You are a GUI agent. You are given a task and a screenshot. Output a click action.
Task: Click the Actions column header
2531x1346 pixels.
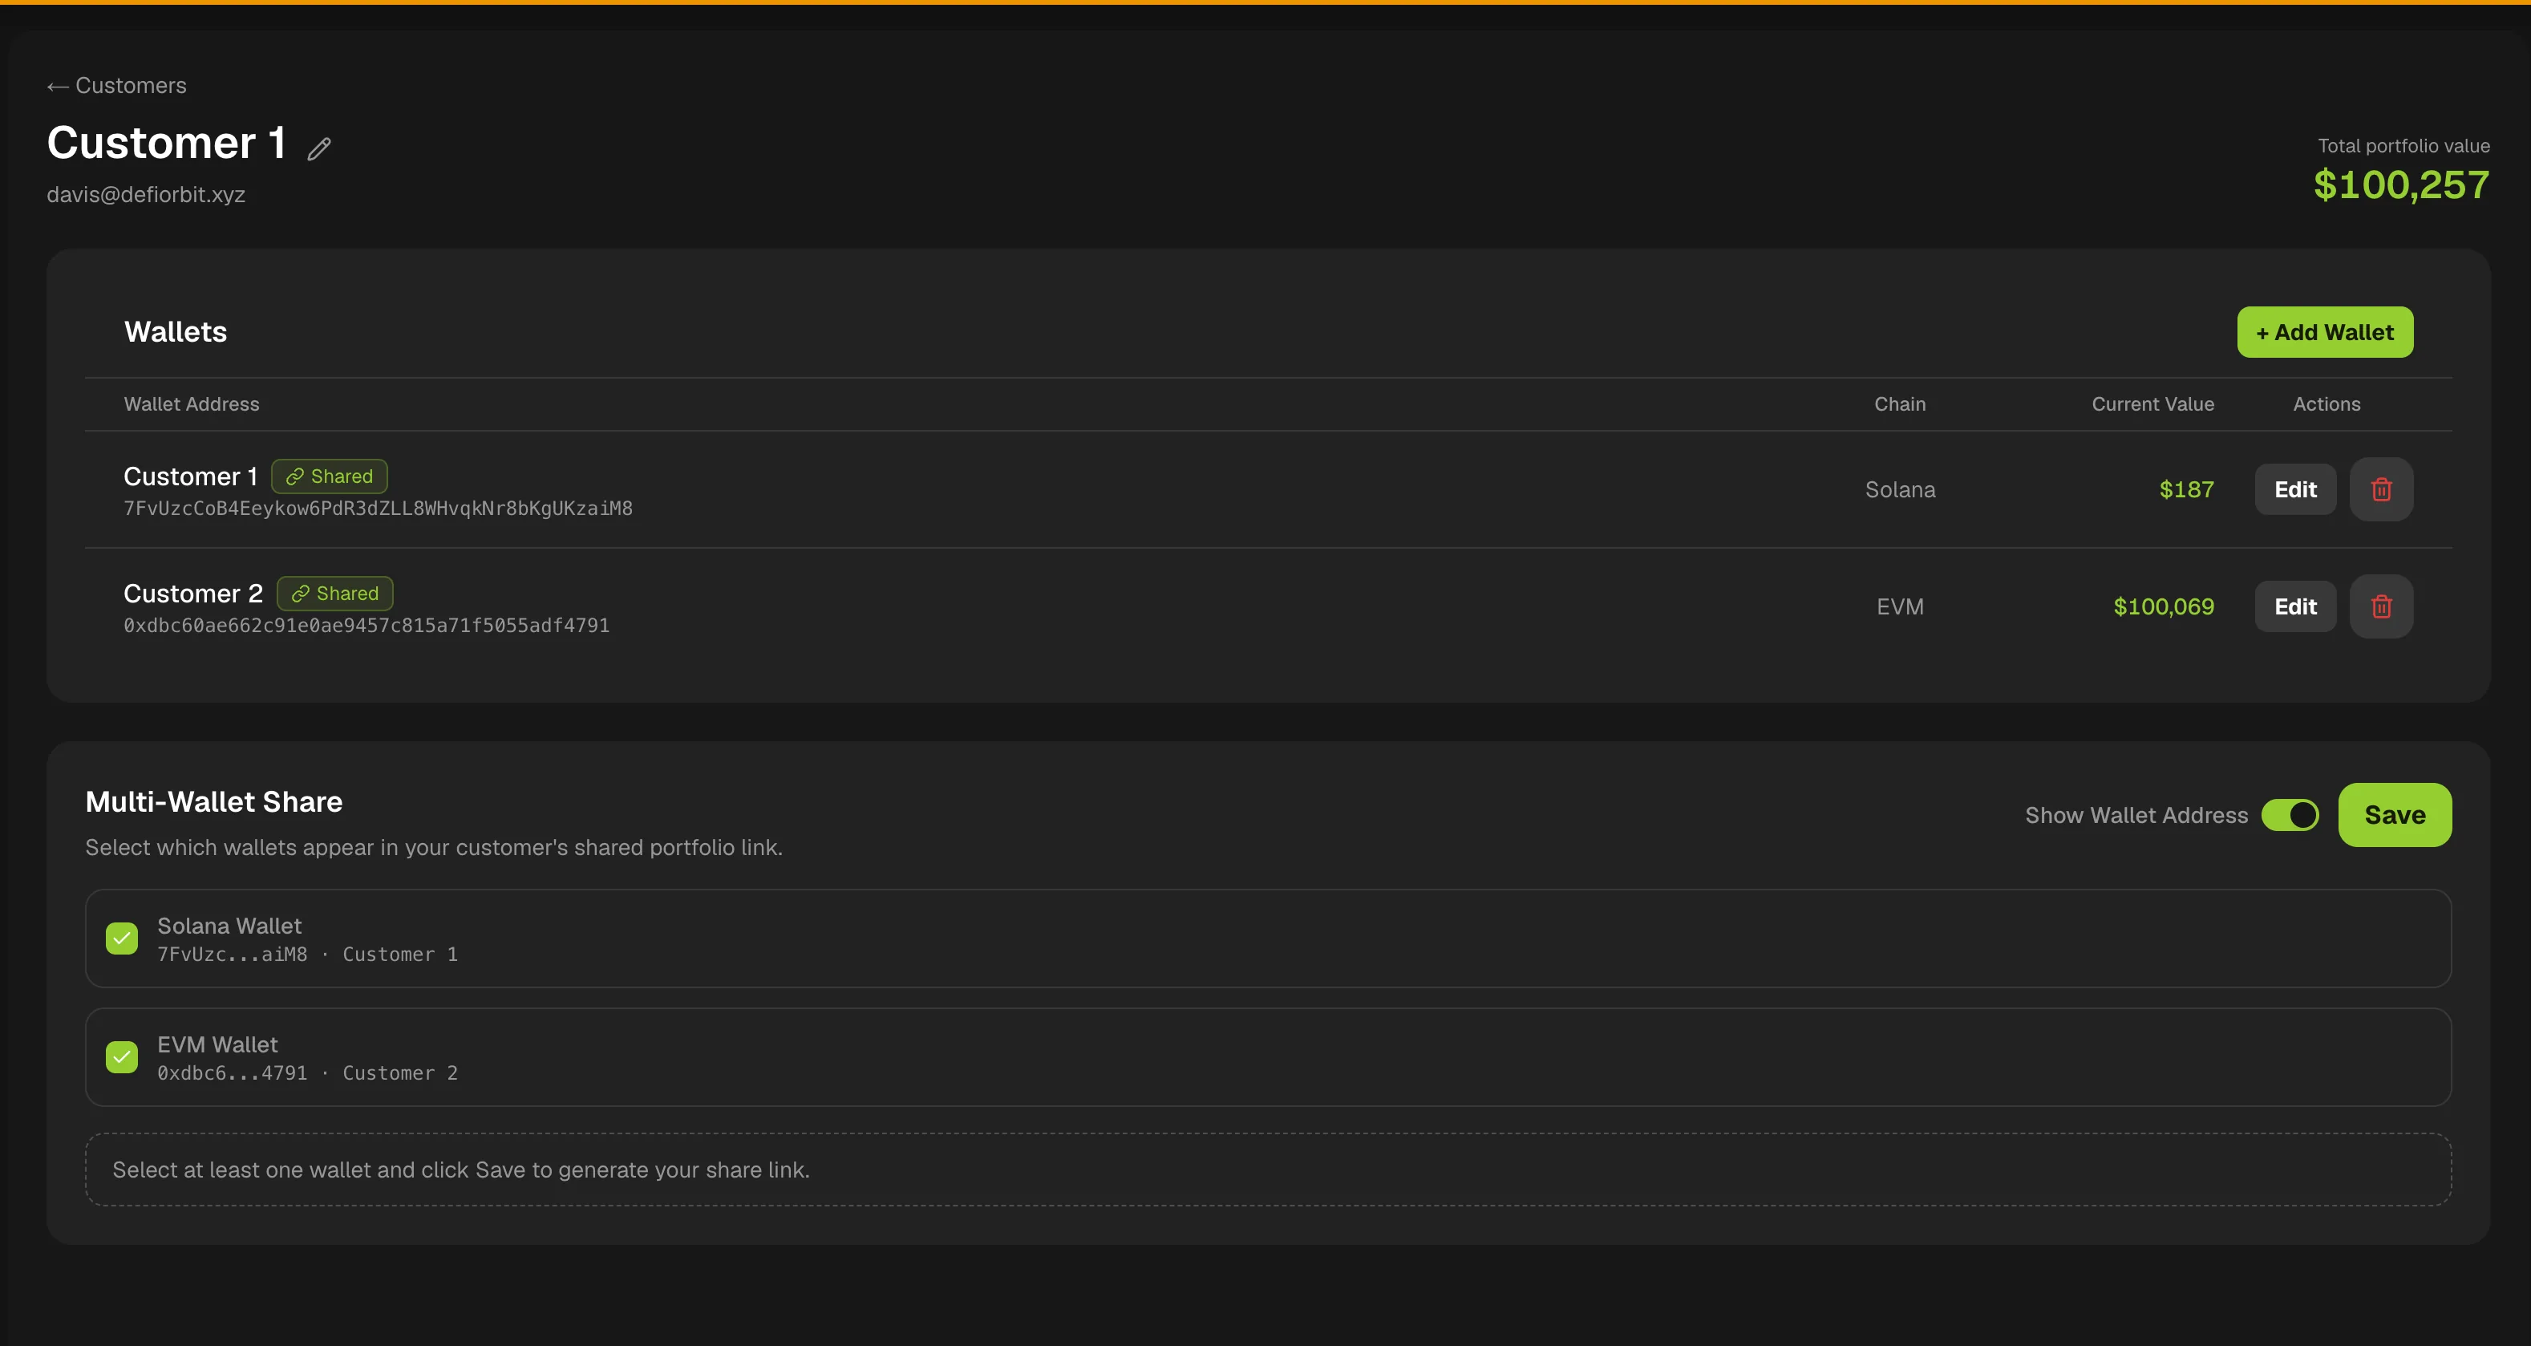click(2326, 403)
